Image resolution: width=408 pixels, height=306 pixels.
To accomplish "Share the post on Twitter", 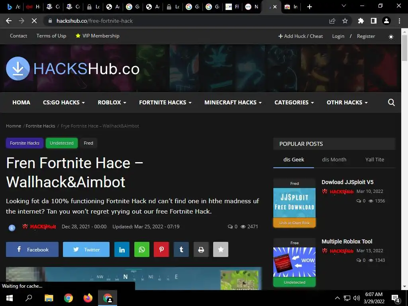I will click(86, 249).
